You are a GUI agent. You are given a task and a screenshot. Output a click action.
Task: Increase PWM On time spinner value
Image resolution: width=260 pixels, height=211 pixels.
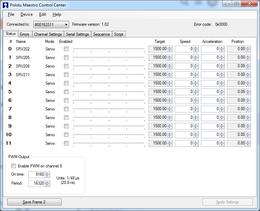point(47,173)
